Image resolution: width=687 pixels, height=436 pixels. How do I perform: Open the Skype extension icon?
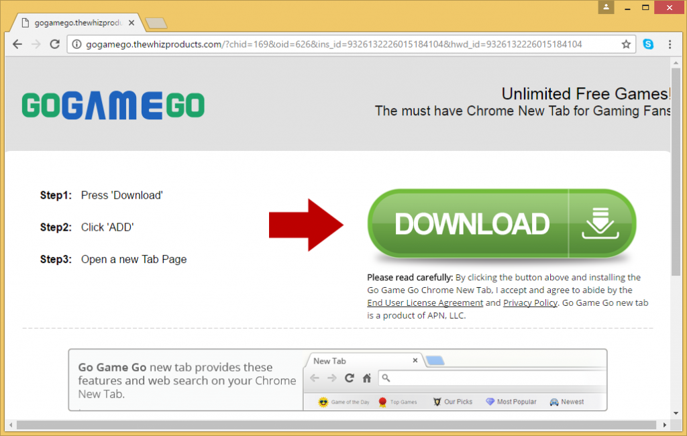(x=648, y=44)
